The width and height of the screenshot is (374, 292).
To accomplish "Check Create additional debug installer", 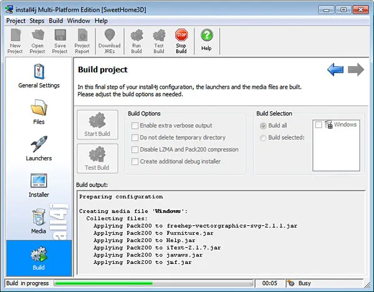I will tap(135, 162).
